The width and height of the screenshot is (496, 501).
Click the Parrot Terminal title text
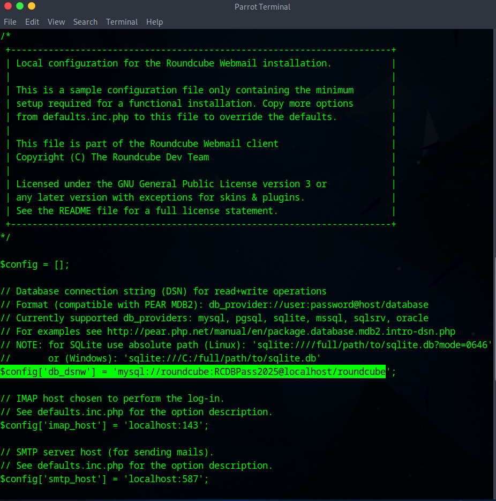[x=262, y=7]
